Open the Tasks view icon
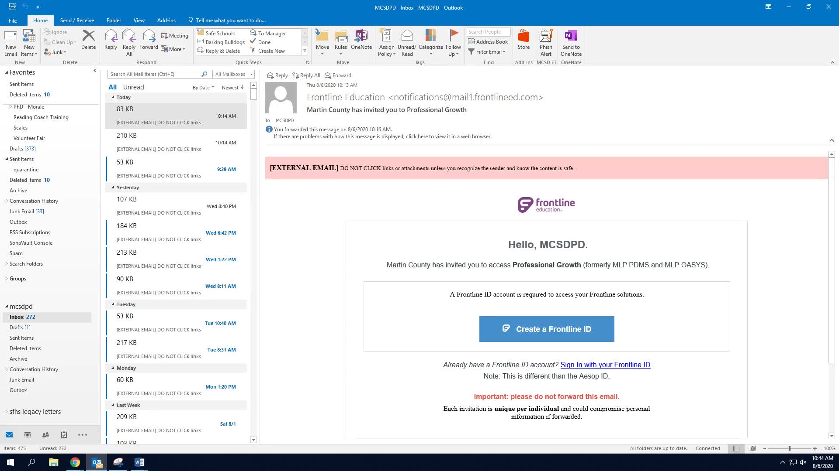The height and width of the screenshot is (471, 839). coord(64,435)
